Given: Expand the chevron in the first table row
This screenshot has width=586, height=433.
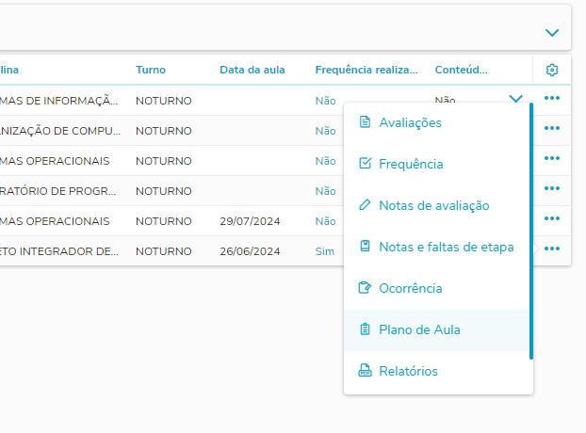Looking at the screenshot, I should click(x=515, y=99).
